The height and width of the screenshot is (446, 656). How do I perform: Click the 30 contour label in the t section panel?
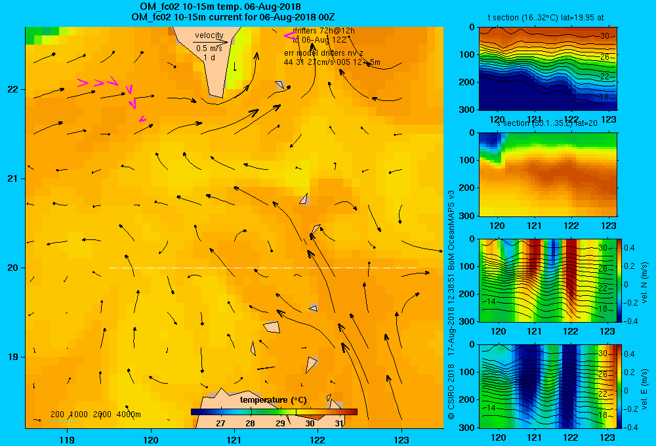(605, 36)
